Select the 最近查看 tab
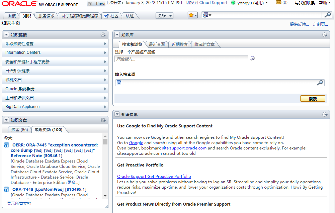The image size is (335, 213). 157,44
